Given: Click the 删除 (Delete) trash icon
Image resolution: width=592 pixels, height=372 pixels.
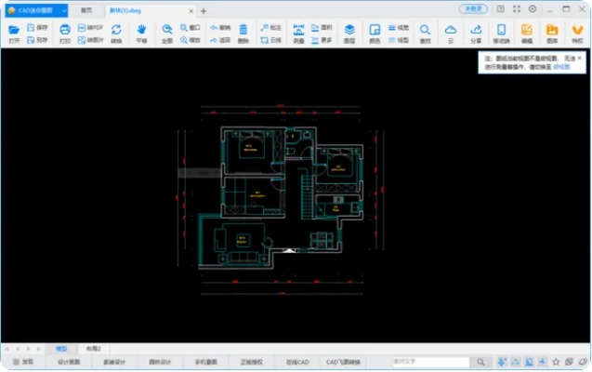Looking at the screenshot, I should point(243,33).
